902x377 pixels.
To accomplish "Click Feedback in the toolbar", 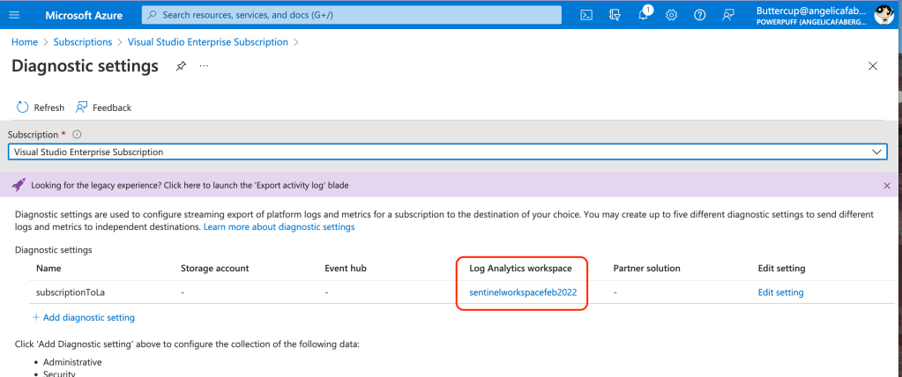I will (x=103, y=107).
